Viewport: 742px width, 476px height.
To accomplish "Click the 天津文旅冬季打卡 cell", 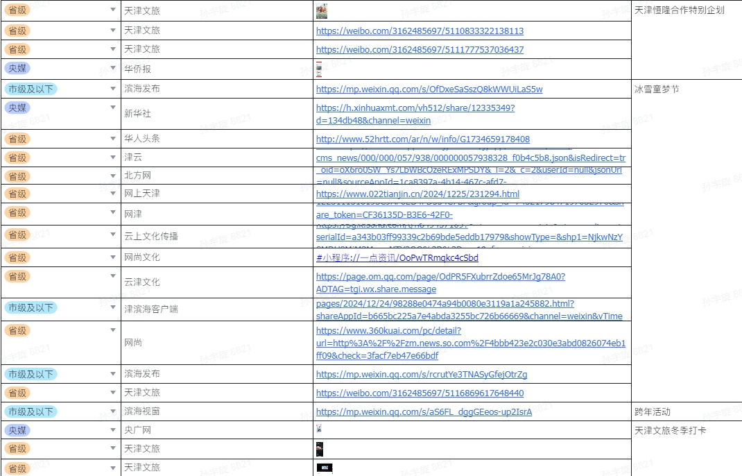I will [687, 448].
